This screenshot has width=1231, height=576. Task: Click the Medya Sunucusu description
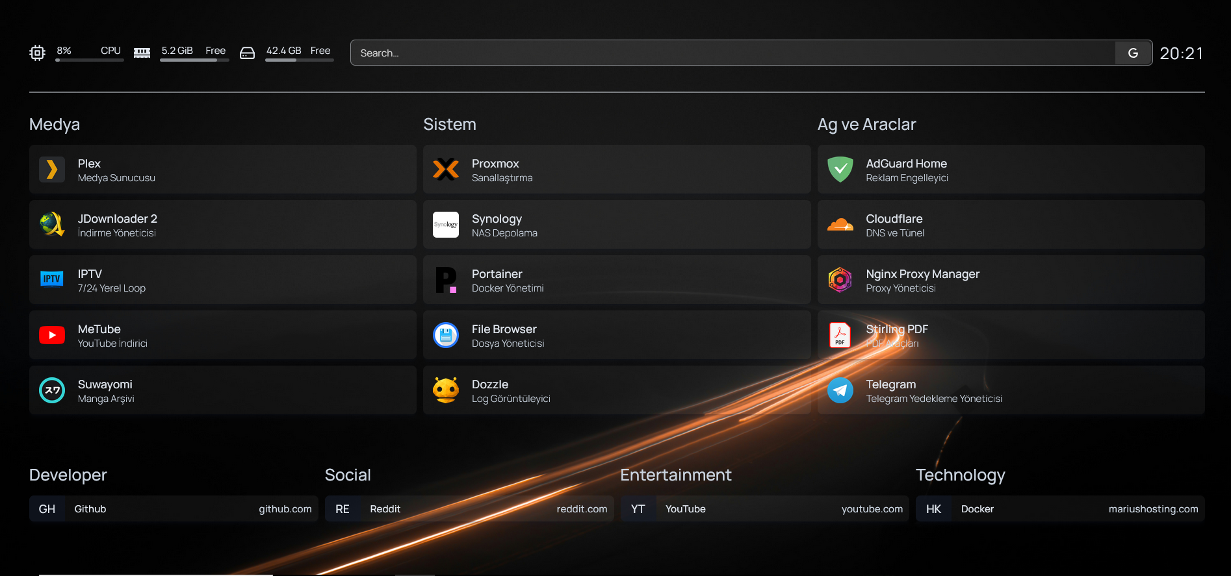click(116, 178)
